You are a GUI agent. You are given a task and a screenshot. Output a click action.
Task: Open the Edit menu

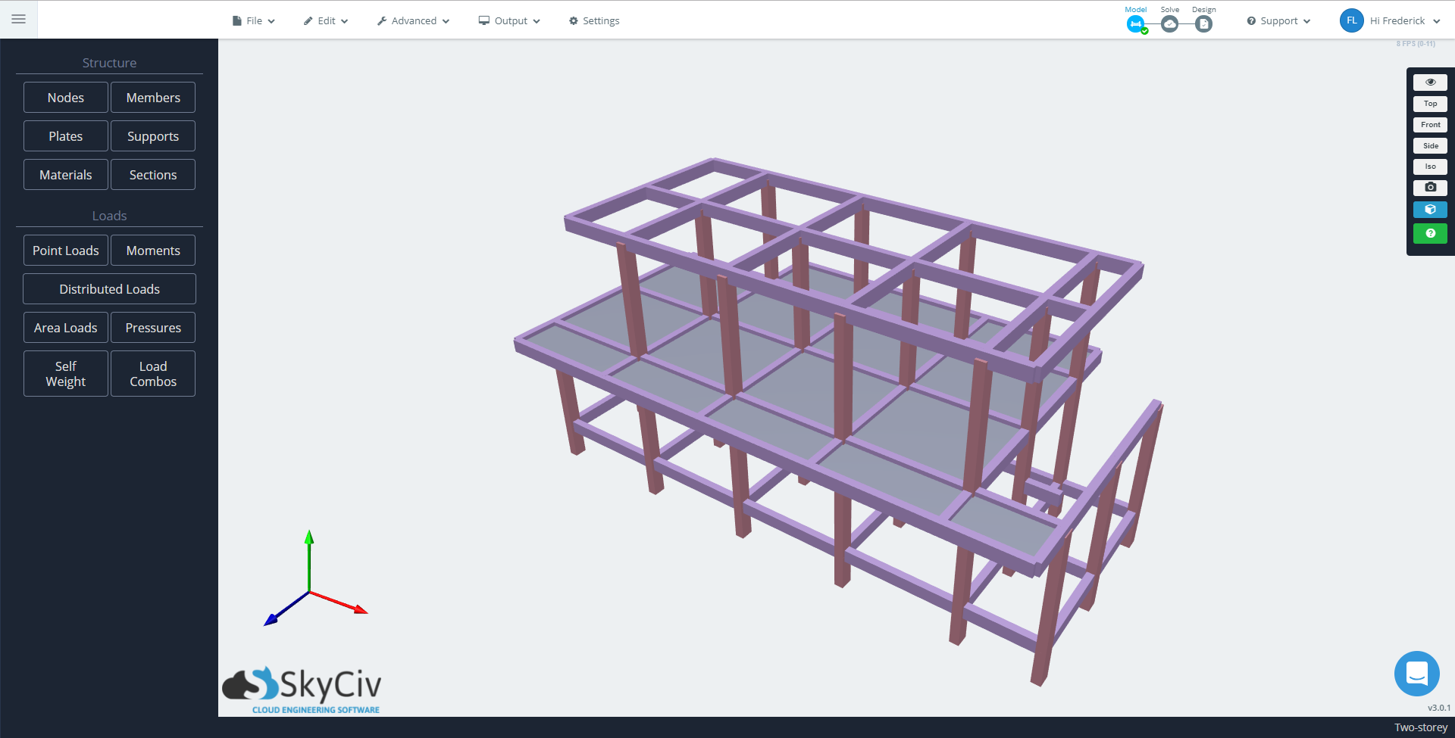pyautogui.click(x=325, y=20)
